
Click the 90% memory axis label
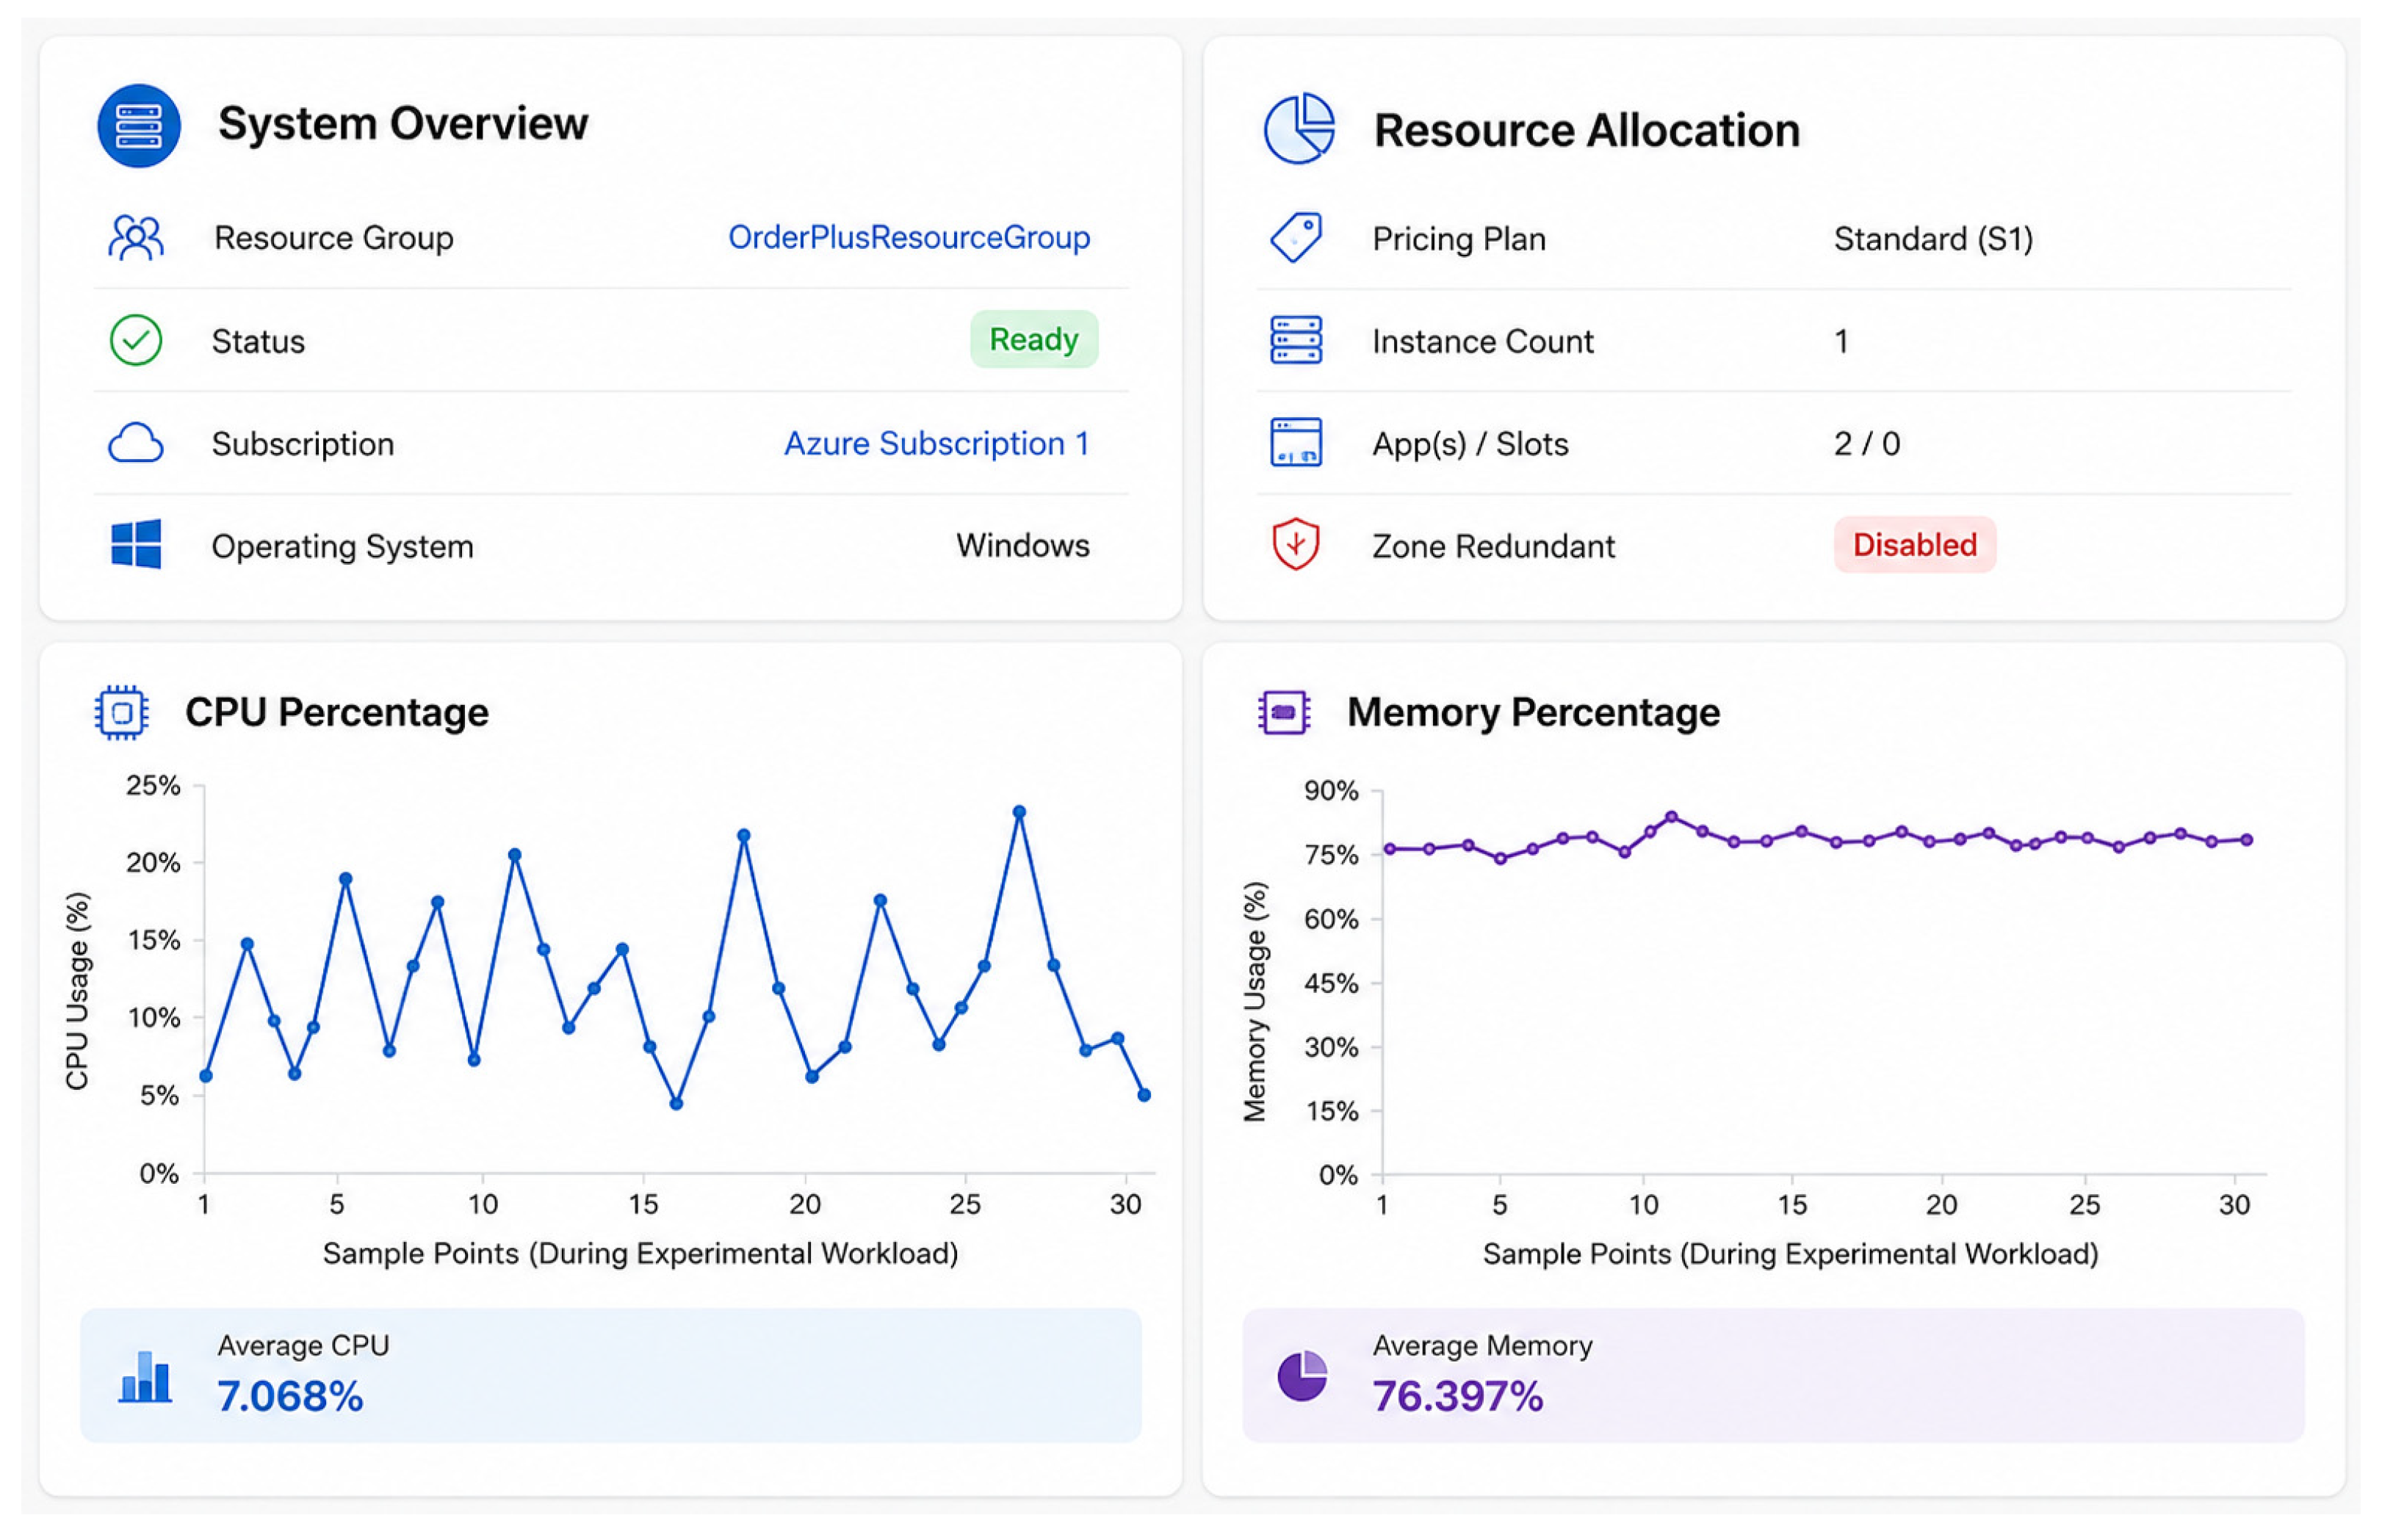click(x=1331, y=792)
